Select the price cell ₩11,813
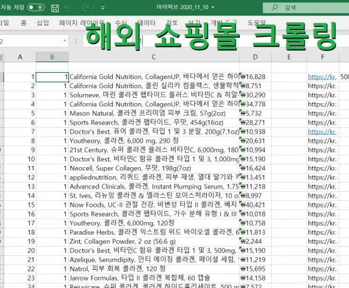The height and width of the screenshot is (288, 349). pyautogui.click(x=255, y=232)
